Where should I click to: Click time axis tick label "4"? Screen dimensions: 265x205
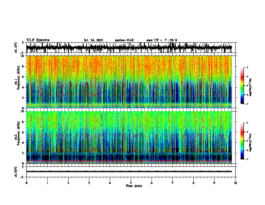pyautogui.click(x=110, y=183)
